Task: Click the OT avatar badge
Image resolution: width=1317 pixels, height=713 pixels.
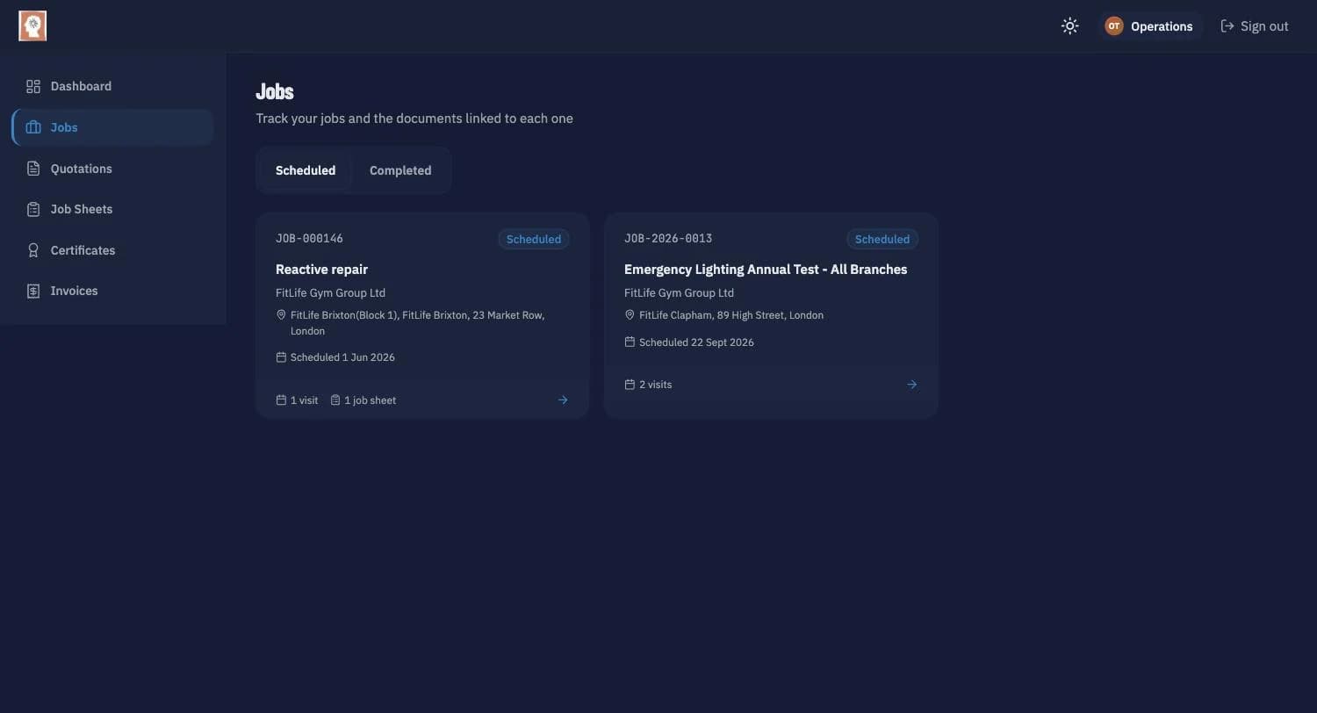Action: point(1113,26)
